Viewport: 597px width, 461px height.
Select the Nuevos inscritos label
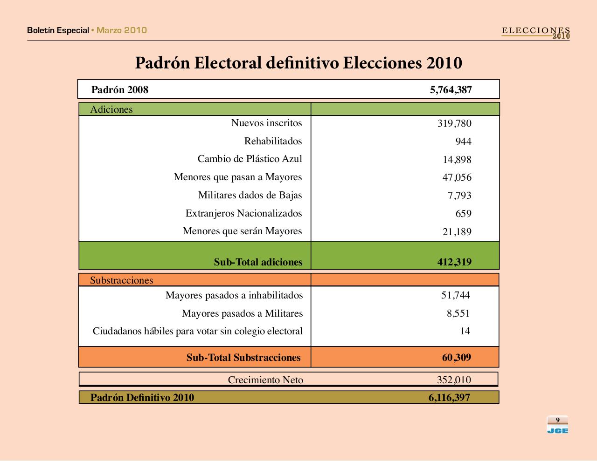click(x=266, y=123)
